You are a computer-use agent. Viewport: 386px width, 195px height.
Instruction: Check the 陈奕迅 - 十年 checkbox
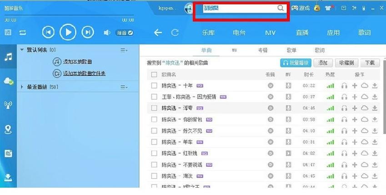[x=154, y=85]
